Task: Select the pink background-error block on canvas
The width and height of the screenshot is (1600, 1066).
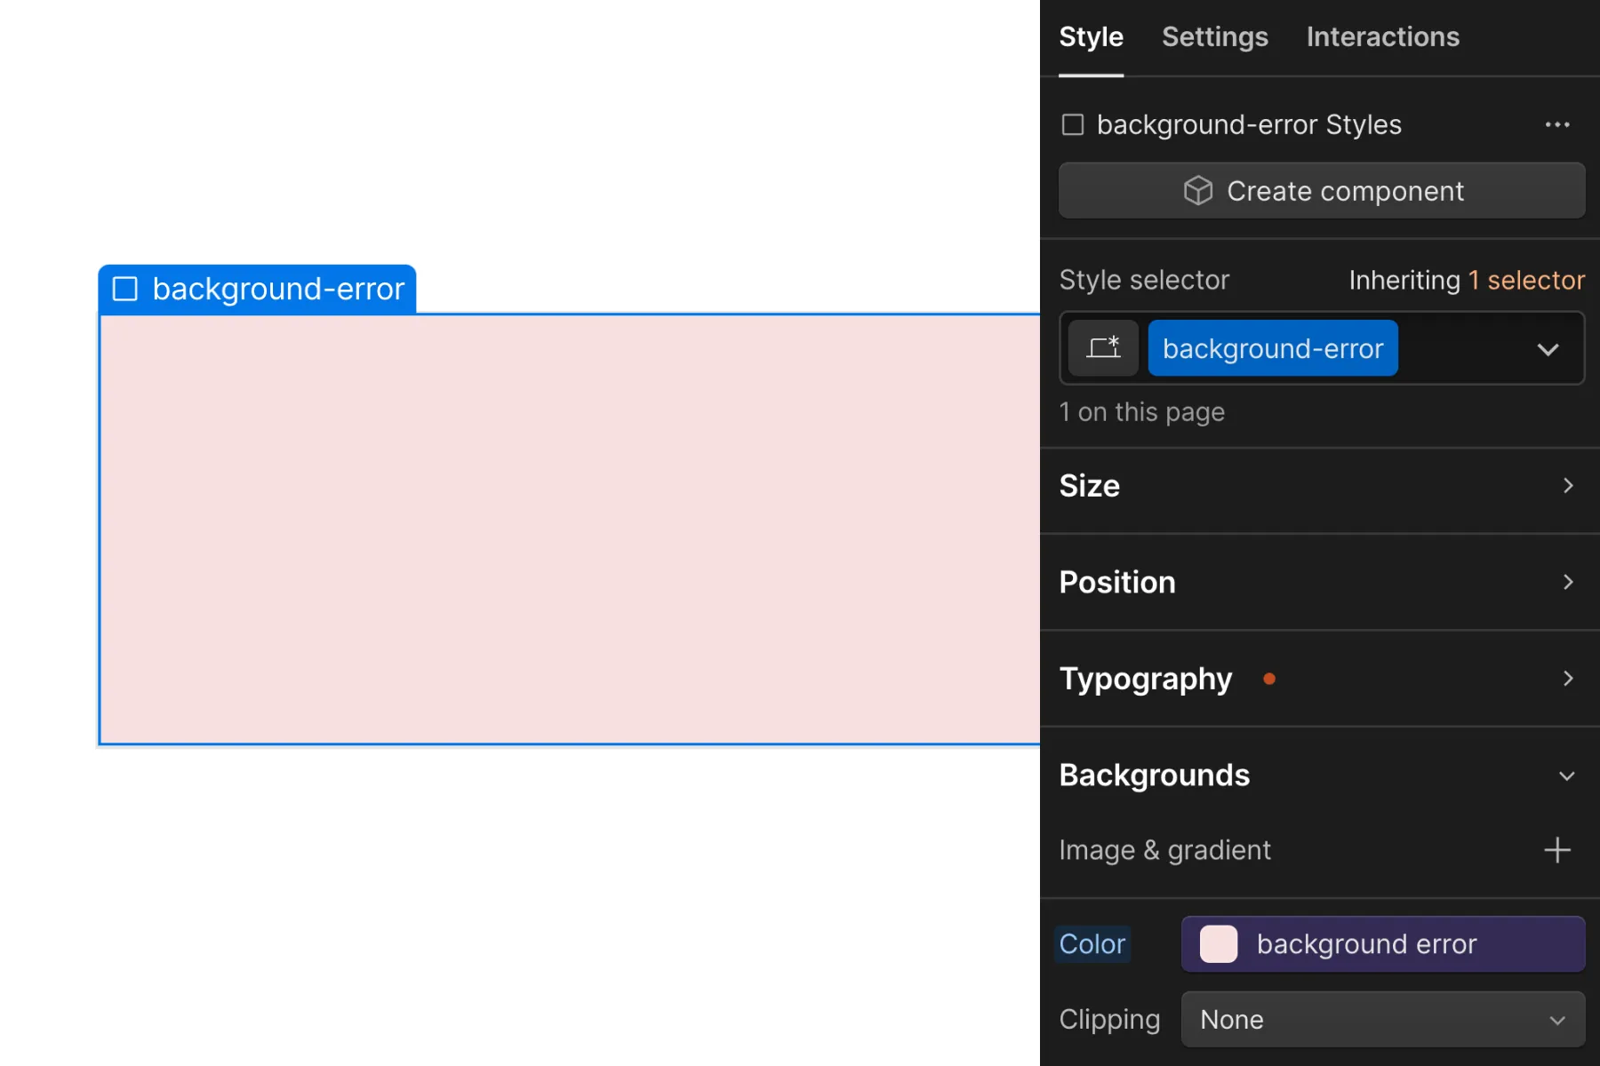Action: tap(570, 529)
